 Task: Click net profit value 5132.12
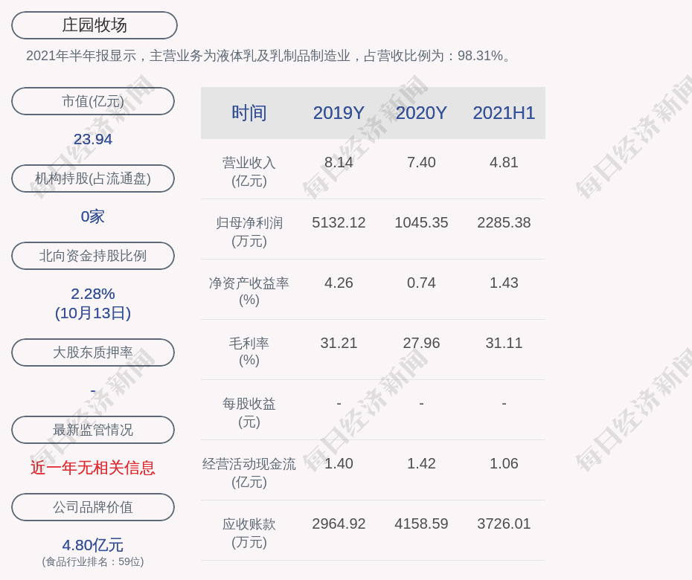click(339, 223)
